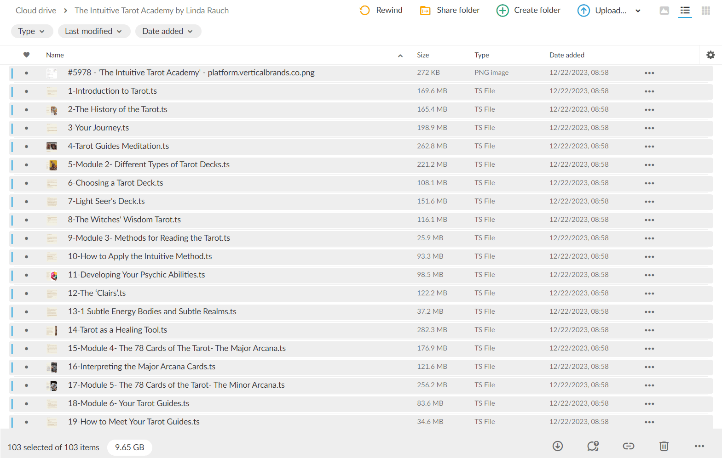Open The Intuitive Tarot Academy breadcrumb
The height and width of the screenshot is (458, 722).
[x=151, y=11]
